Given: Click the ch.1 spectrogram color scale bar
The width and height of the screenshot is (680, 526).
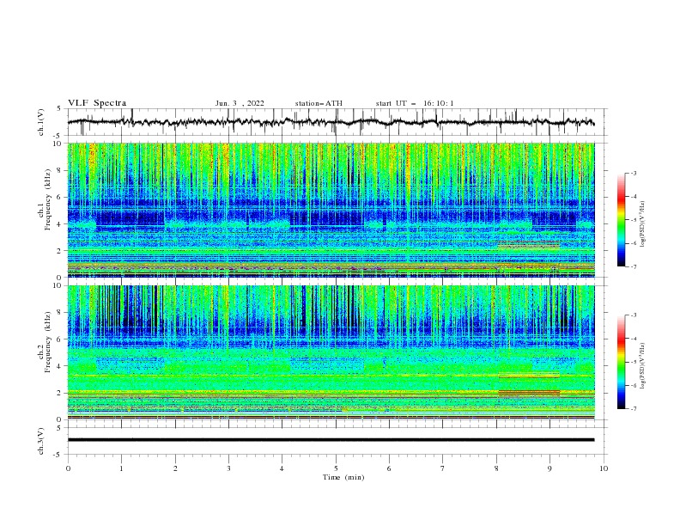Looking at the screenshot, I should pyautogui.click(x=621, y=220).
